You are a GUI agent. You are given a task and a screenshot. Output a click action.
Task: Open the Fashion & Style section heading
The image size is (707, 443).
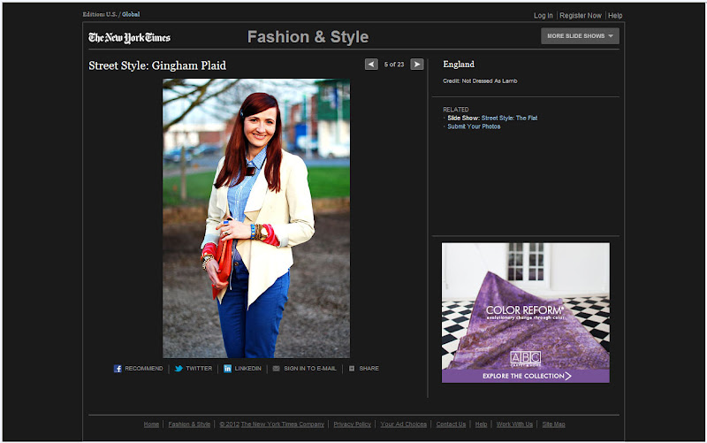308,37
